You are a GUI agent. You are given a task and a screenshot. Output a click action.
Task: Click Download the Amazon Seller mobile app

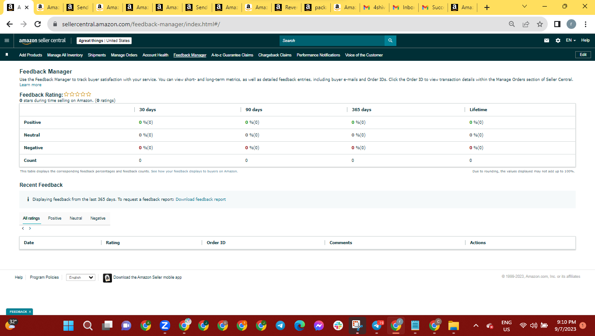pyautogui.click(x=147, y=277)
